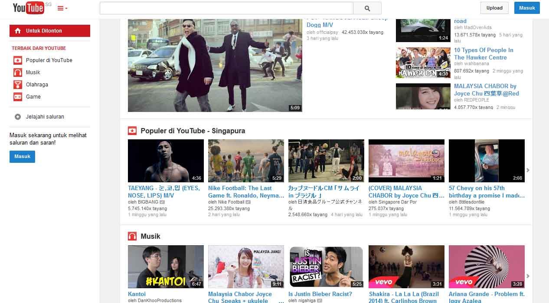549x303 pixels.
Task: Click Populer di YouTube - Singapura heading
Action: tap(193, 131)
